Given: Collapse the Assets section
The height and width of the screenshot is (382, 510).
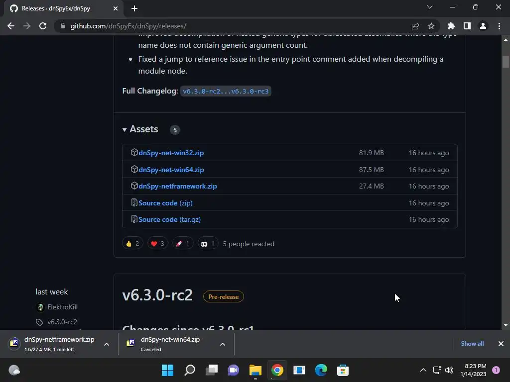Looking at the screenshot, I should 140,129.
